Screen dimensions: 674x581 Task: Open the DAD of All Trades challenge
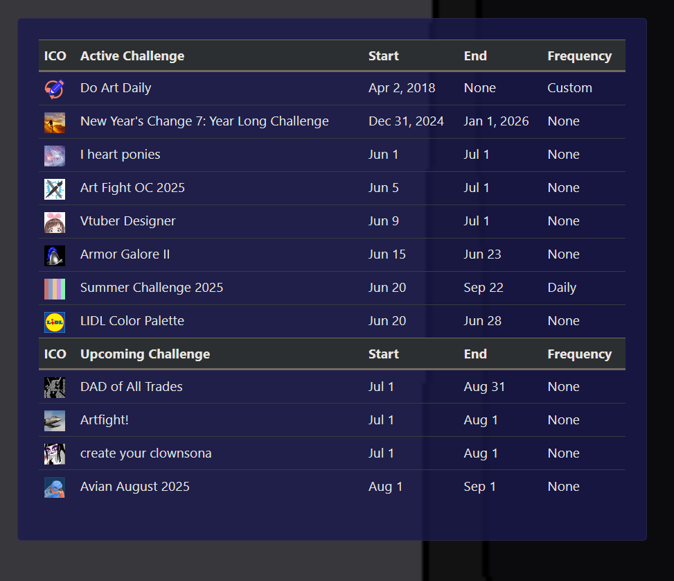(x=132, y=386)
